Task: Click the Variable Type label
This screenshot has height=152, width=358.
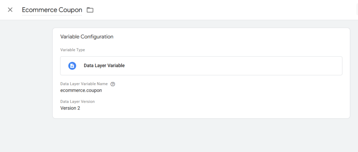Action: point(73,50)
